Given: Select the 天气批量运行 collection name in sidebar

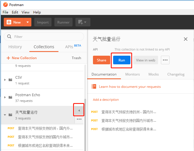Looking at the screenshot, I should tap(26, 112).
